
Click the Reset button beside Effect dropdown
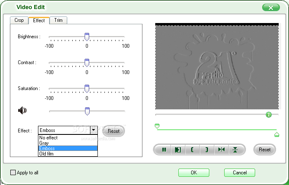point(114,131)
